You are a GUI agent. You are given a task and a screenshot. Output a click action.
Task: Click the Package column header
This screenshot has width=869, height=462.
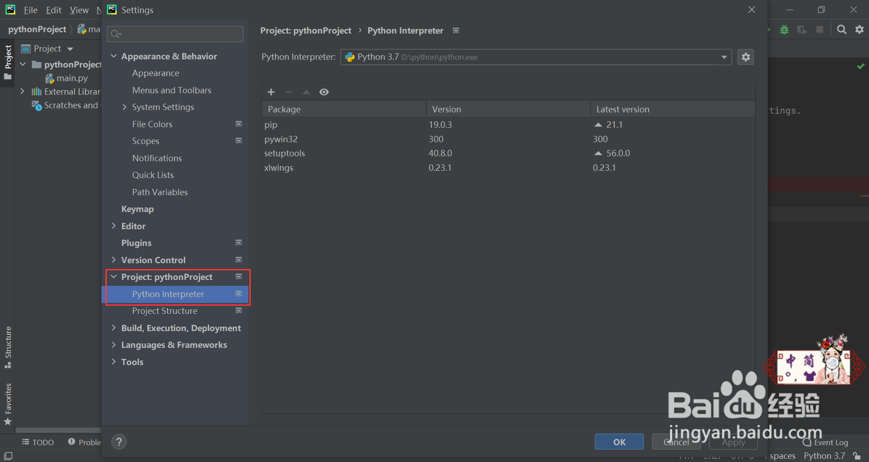[344, 109]
